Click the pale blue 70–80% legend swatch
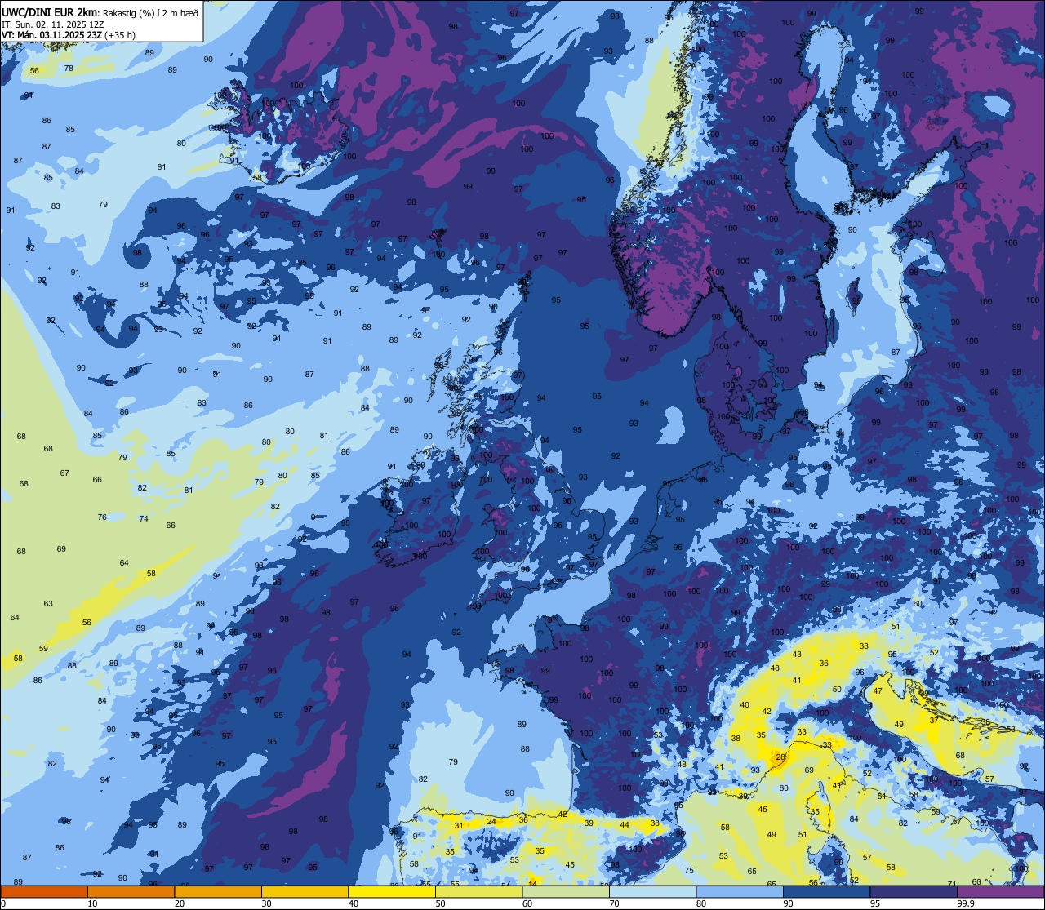The height and width of the screenshot is (910, 1045). pyautogui.click(x=652, y=892)
